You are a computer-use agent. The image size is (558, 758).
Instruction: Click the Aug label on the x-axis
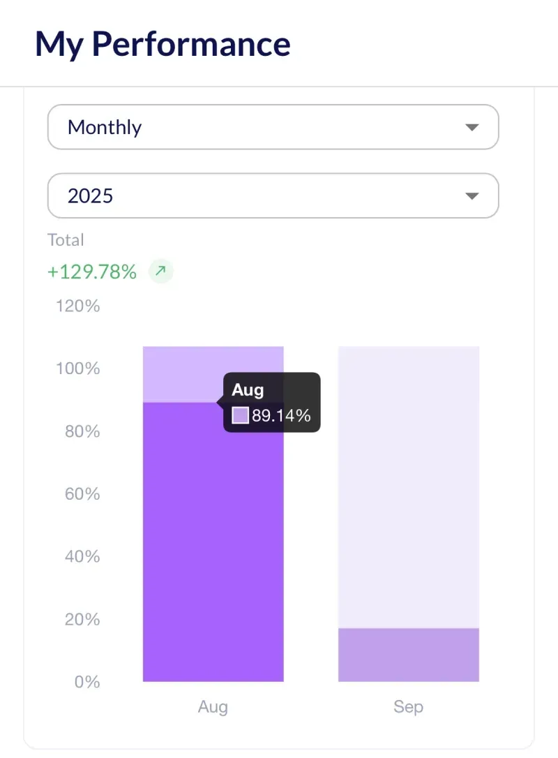coord(213,706)
